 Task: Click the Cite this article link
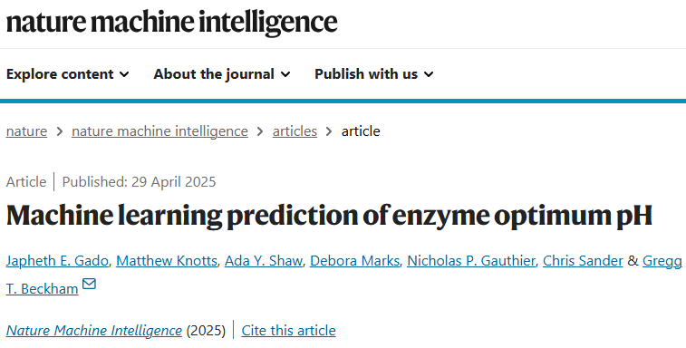[x=289, y=331]
